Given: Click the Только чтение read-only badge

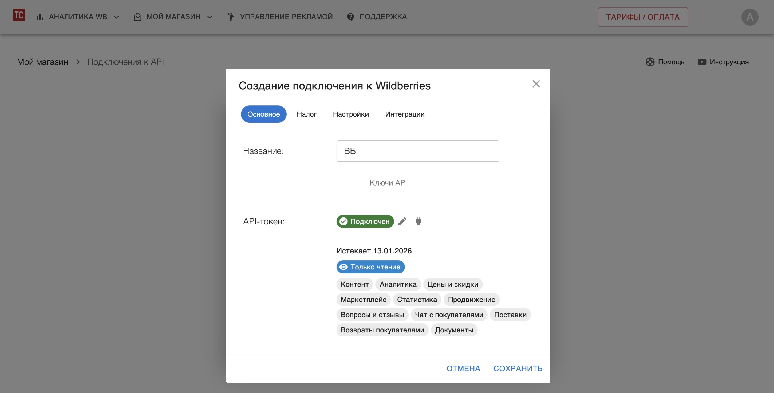Looking at the screenshot, I should (x=370, y=267).
